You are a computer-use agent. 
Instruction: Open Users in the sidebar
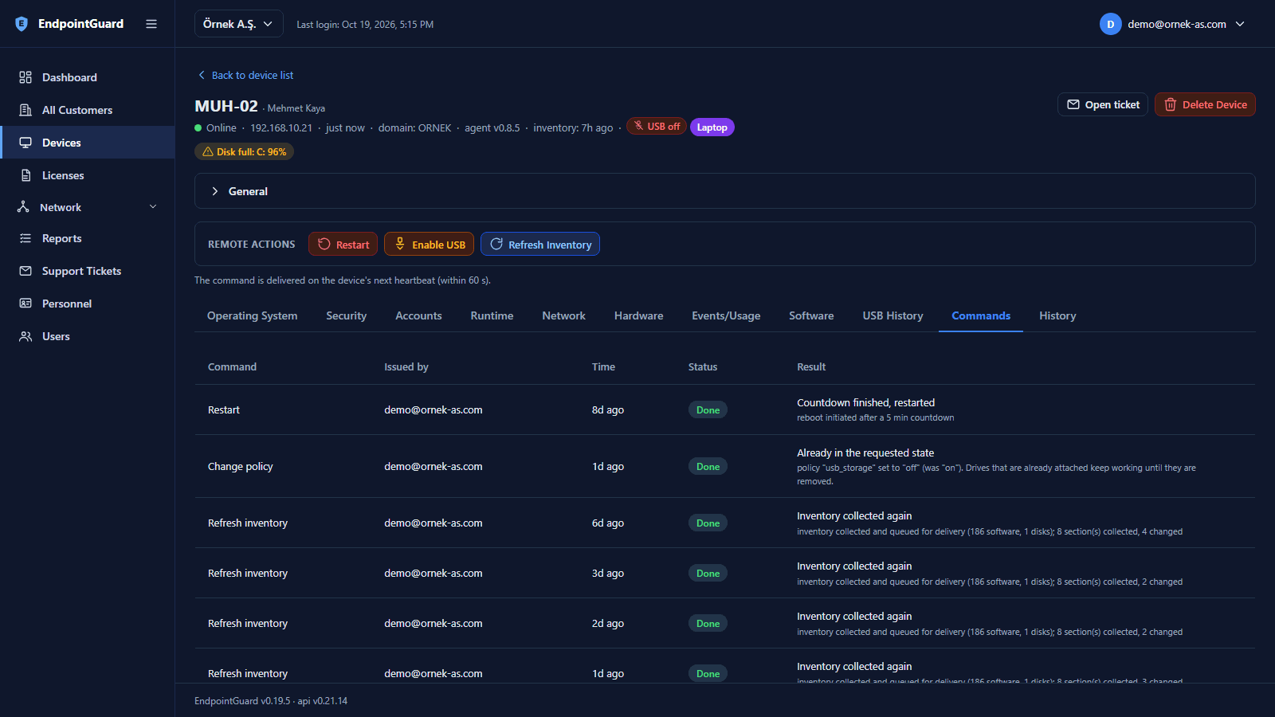(x=88, y=336)
